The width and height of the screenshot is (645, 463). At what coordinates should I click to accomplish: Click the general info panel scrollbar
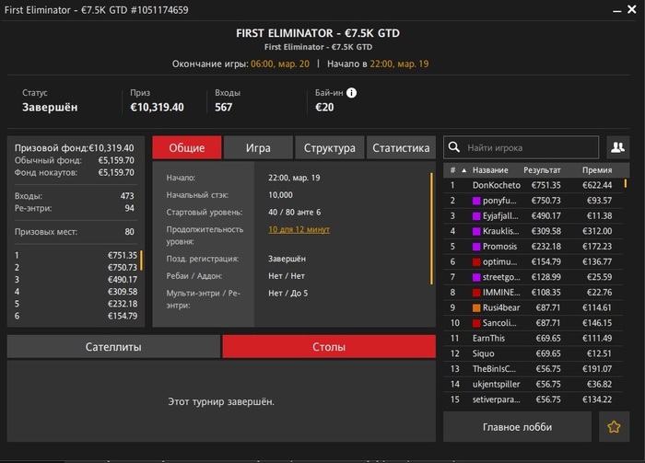(x=431, y=228)
